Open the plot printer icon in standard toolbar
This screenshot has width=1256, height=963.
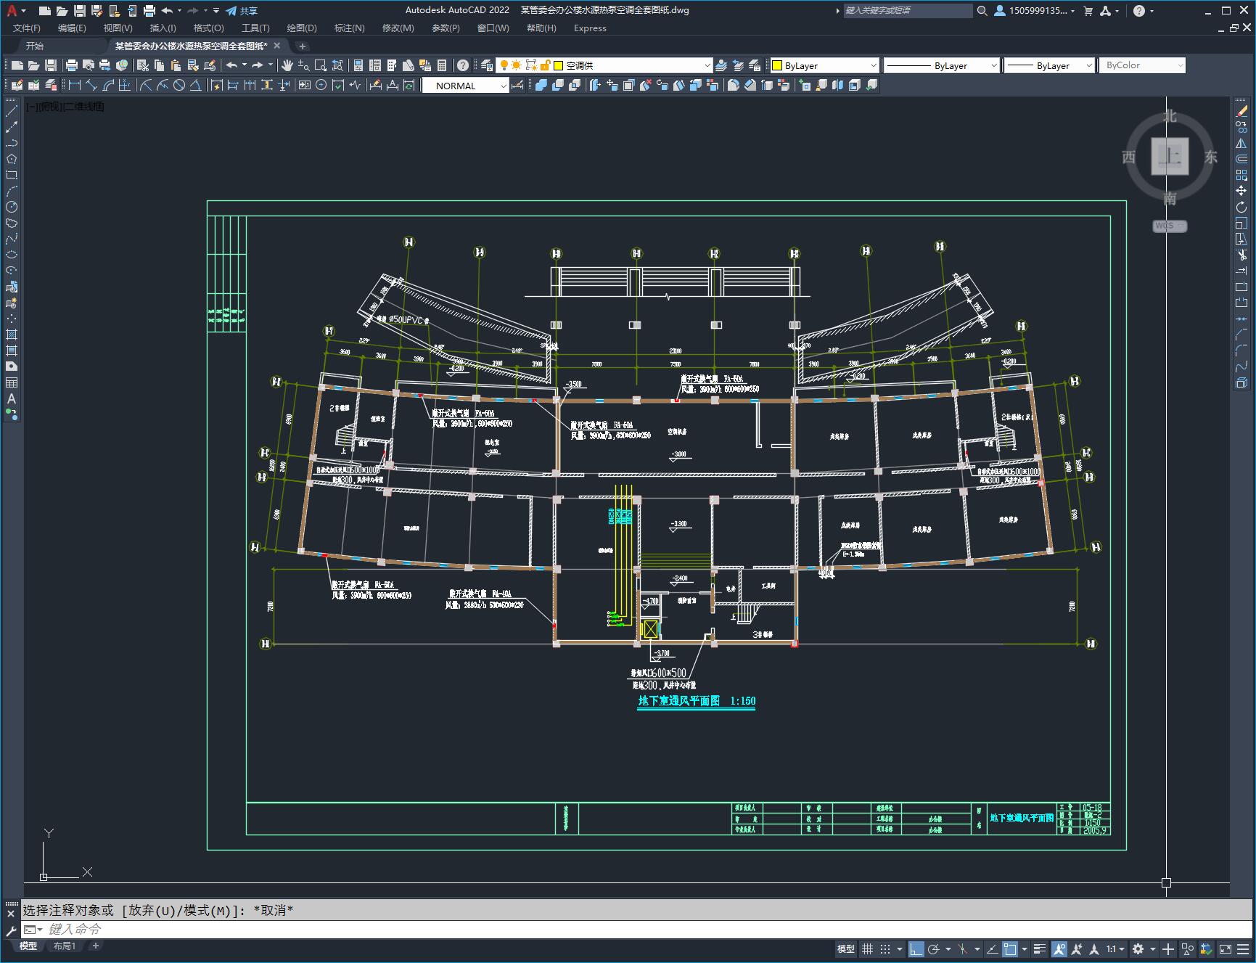[x=72, y=65]
